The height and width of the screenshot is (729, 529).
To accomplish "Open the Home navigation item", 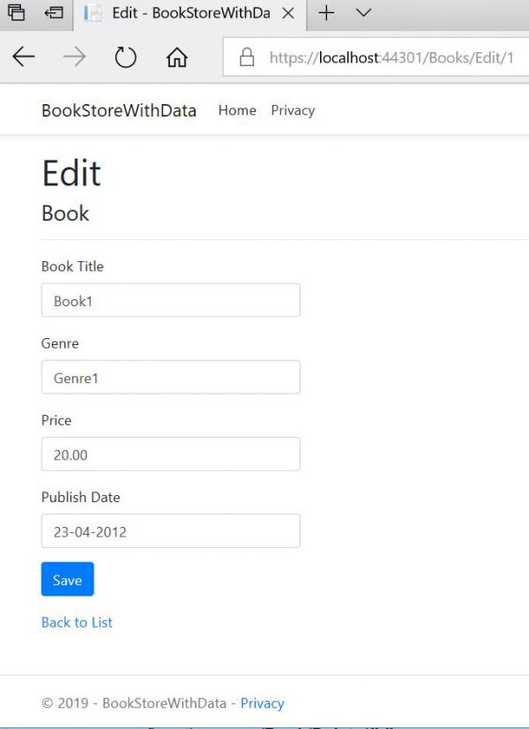I will tap(237, 110).
